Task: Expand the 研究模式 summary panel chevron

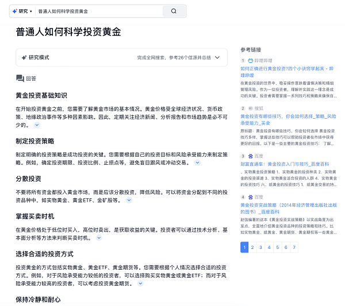Action: pyautogui.click(x=218, y=58)
